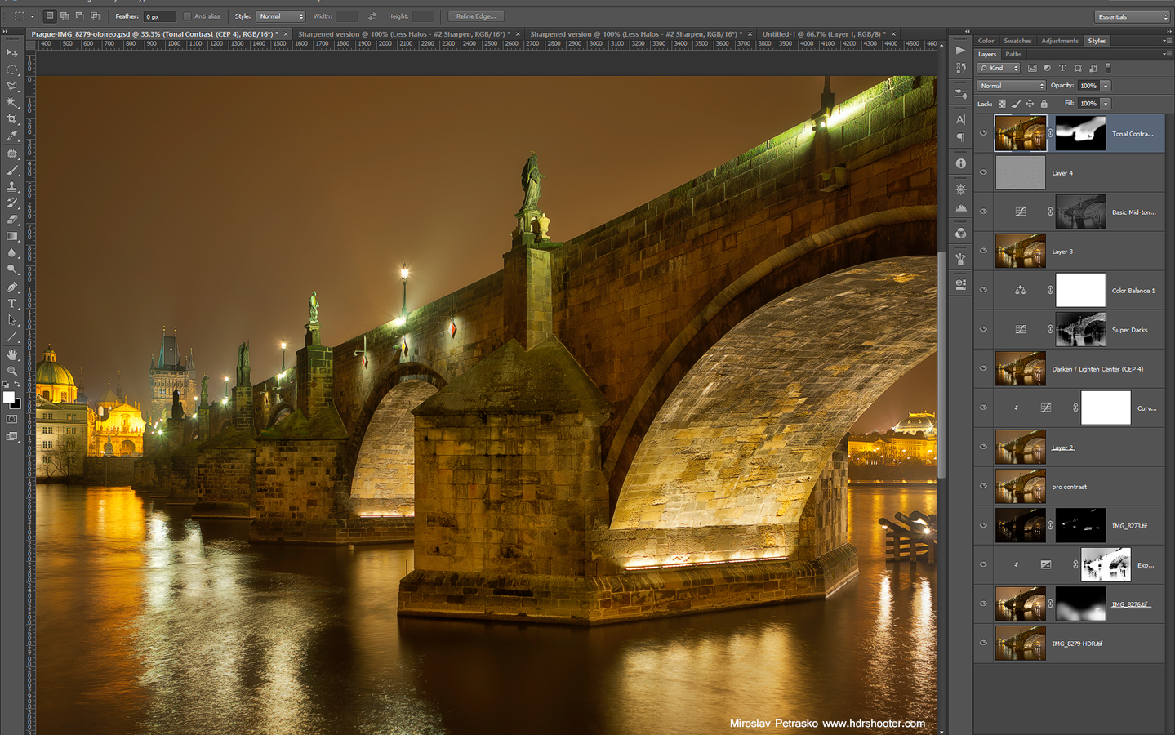Screen dimensions: 1175x735
Task: Expand the layer Opacity slider arrow
Action: (x=1106, y=86)
